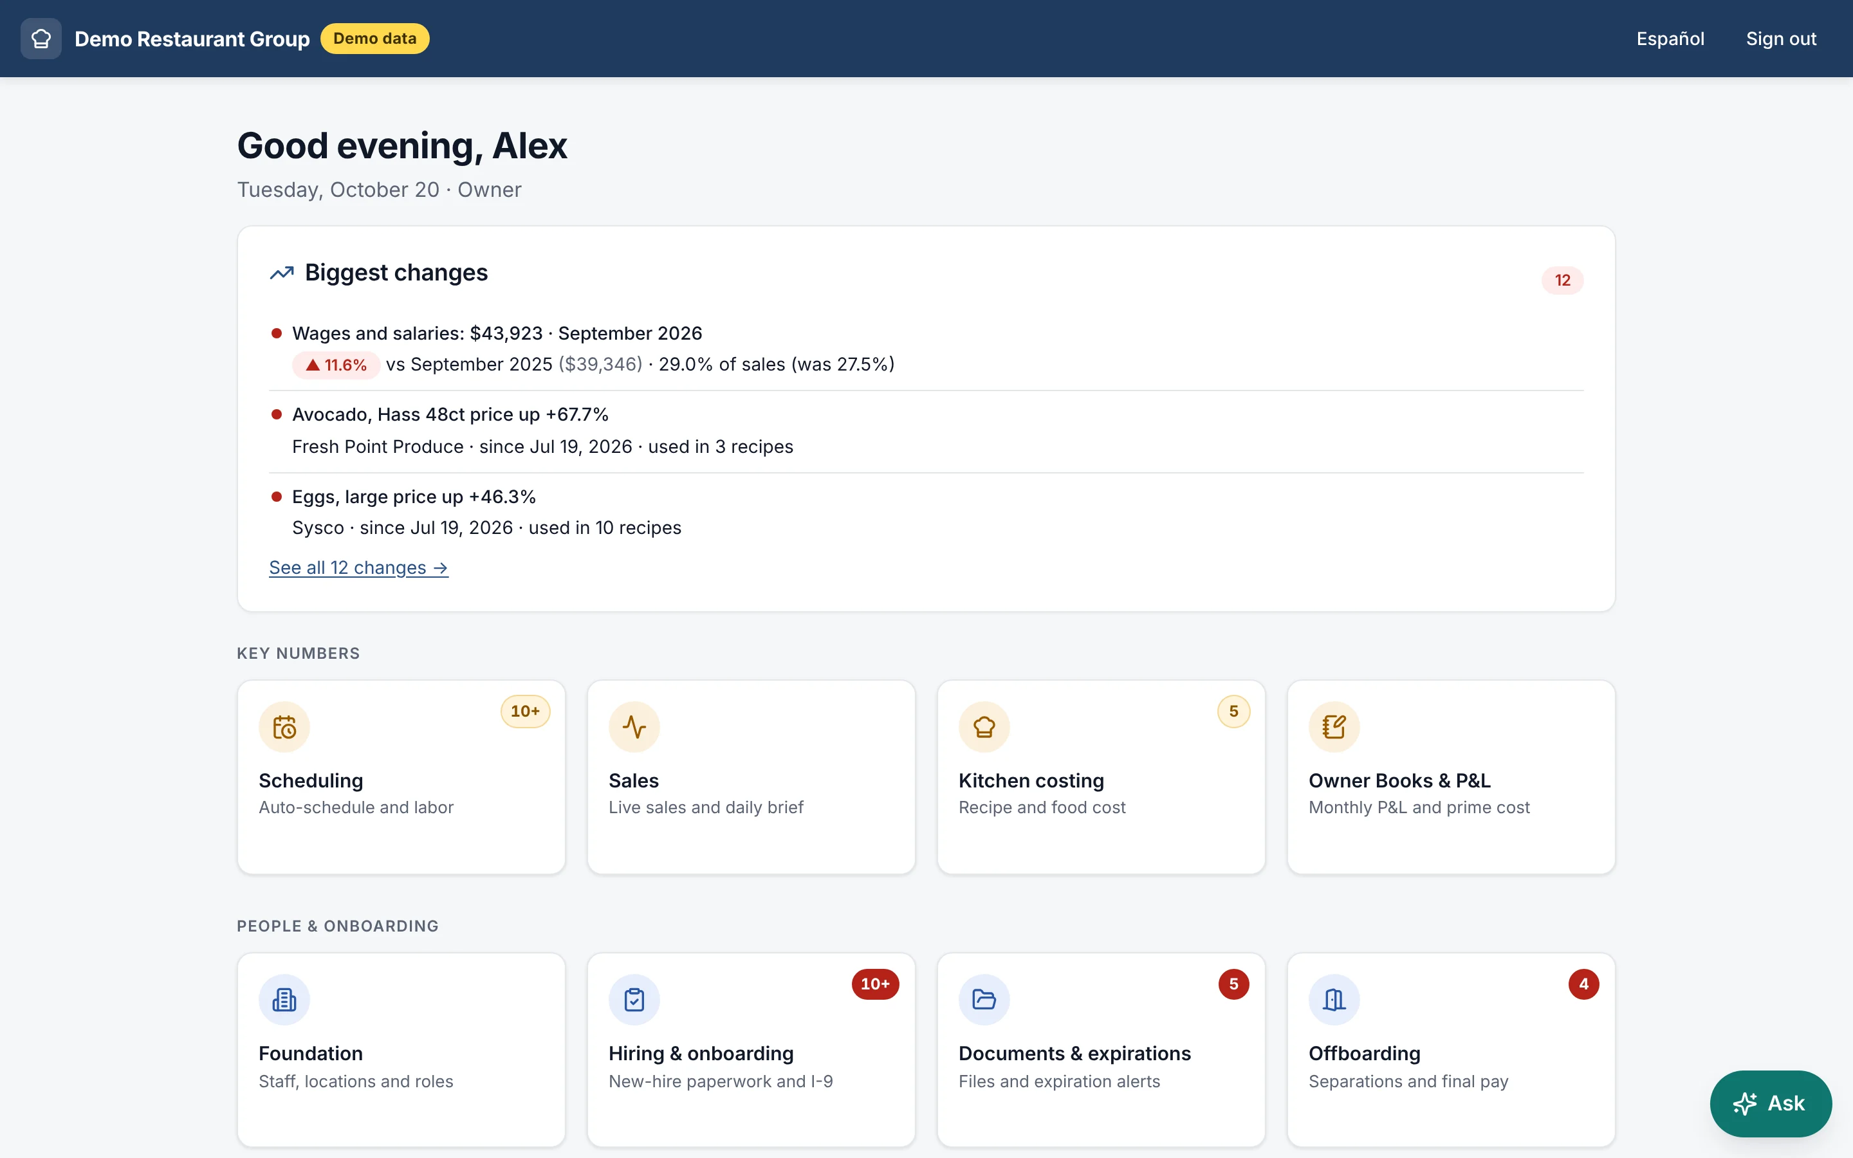
Task: Click Demo Restaurant Group title
Action: click(192, 39)
